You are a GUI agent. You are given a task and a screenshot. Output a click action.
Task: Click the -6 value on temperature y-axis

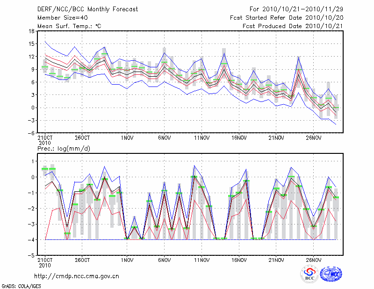(x=31, y=133)
